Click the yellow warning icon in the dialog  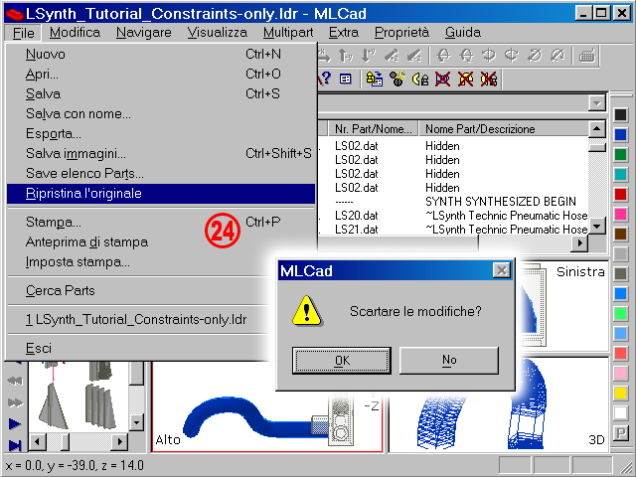click(x=307, y=311)
